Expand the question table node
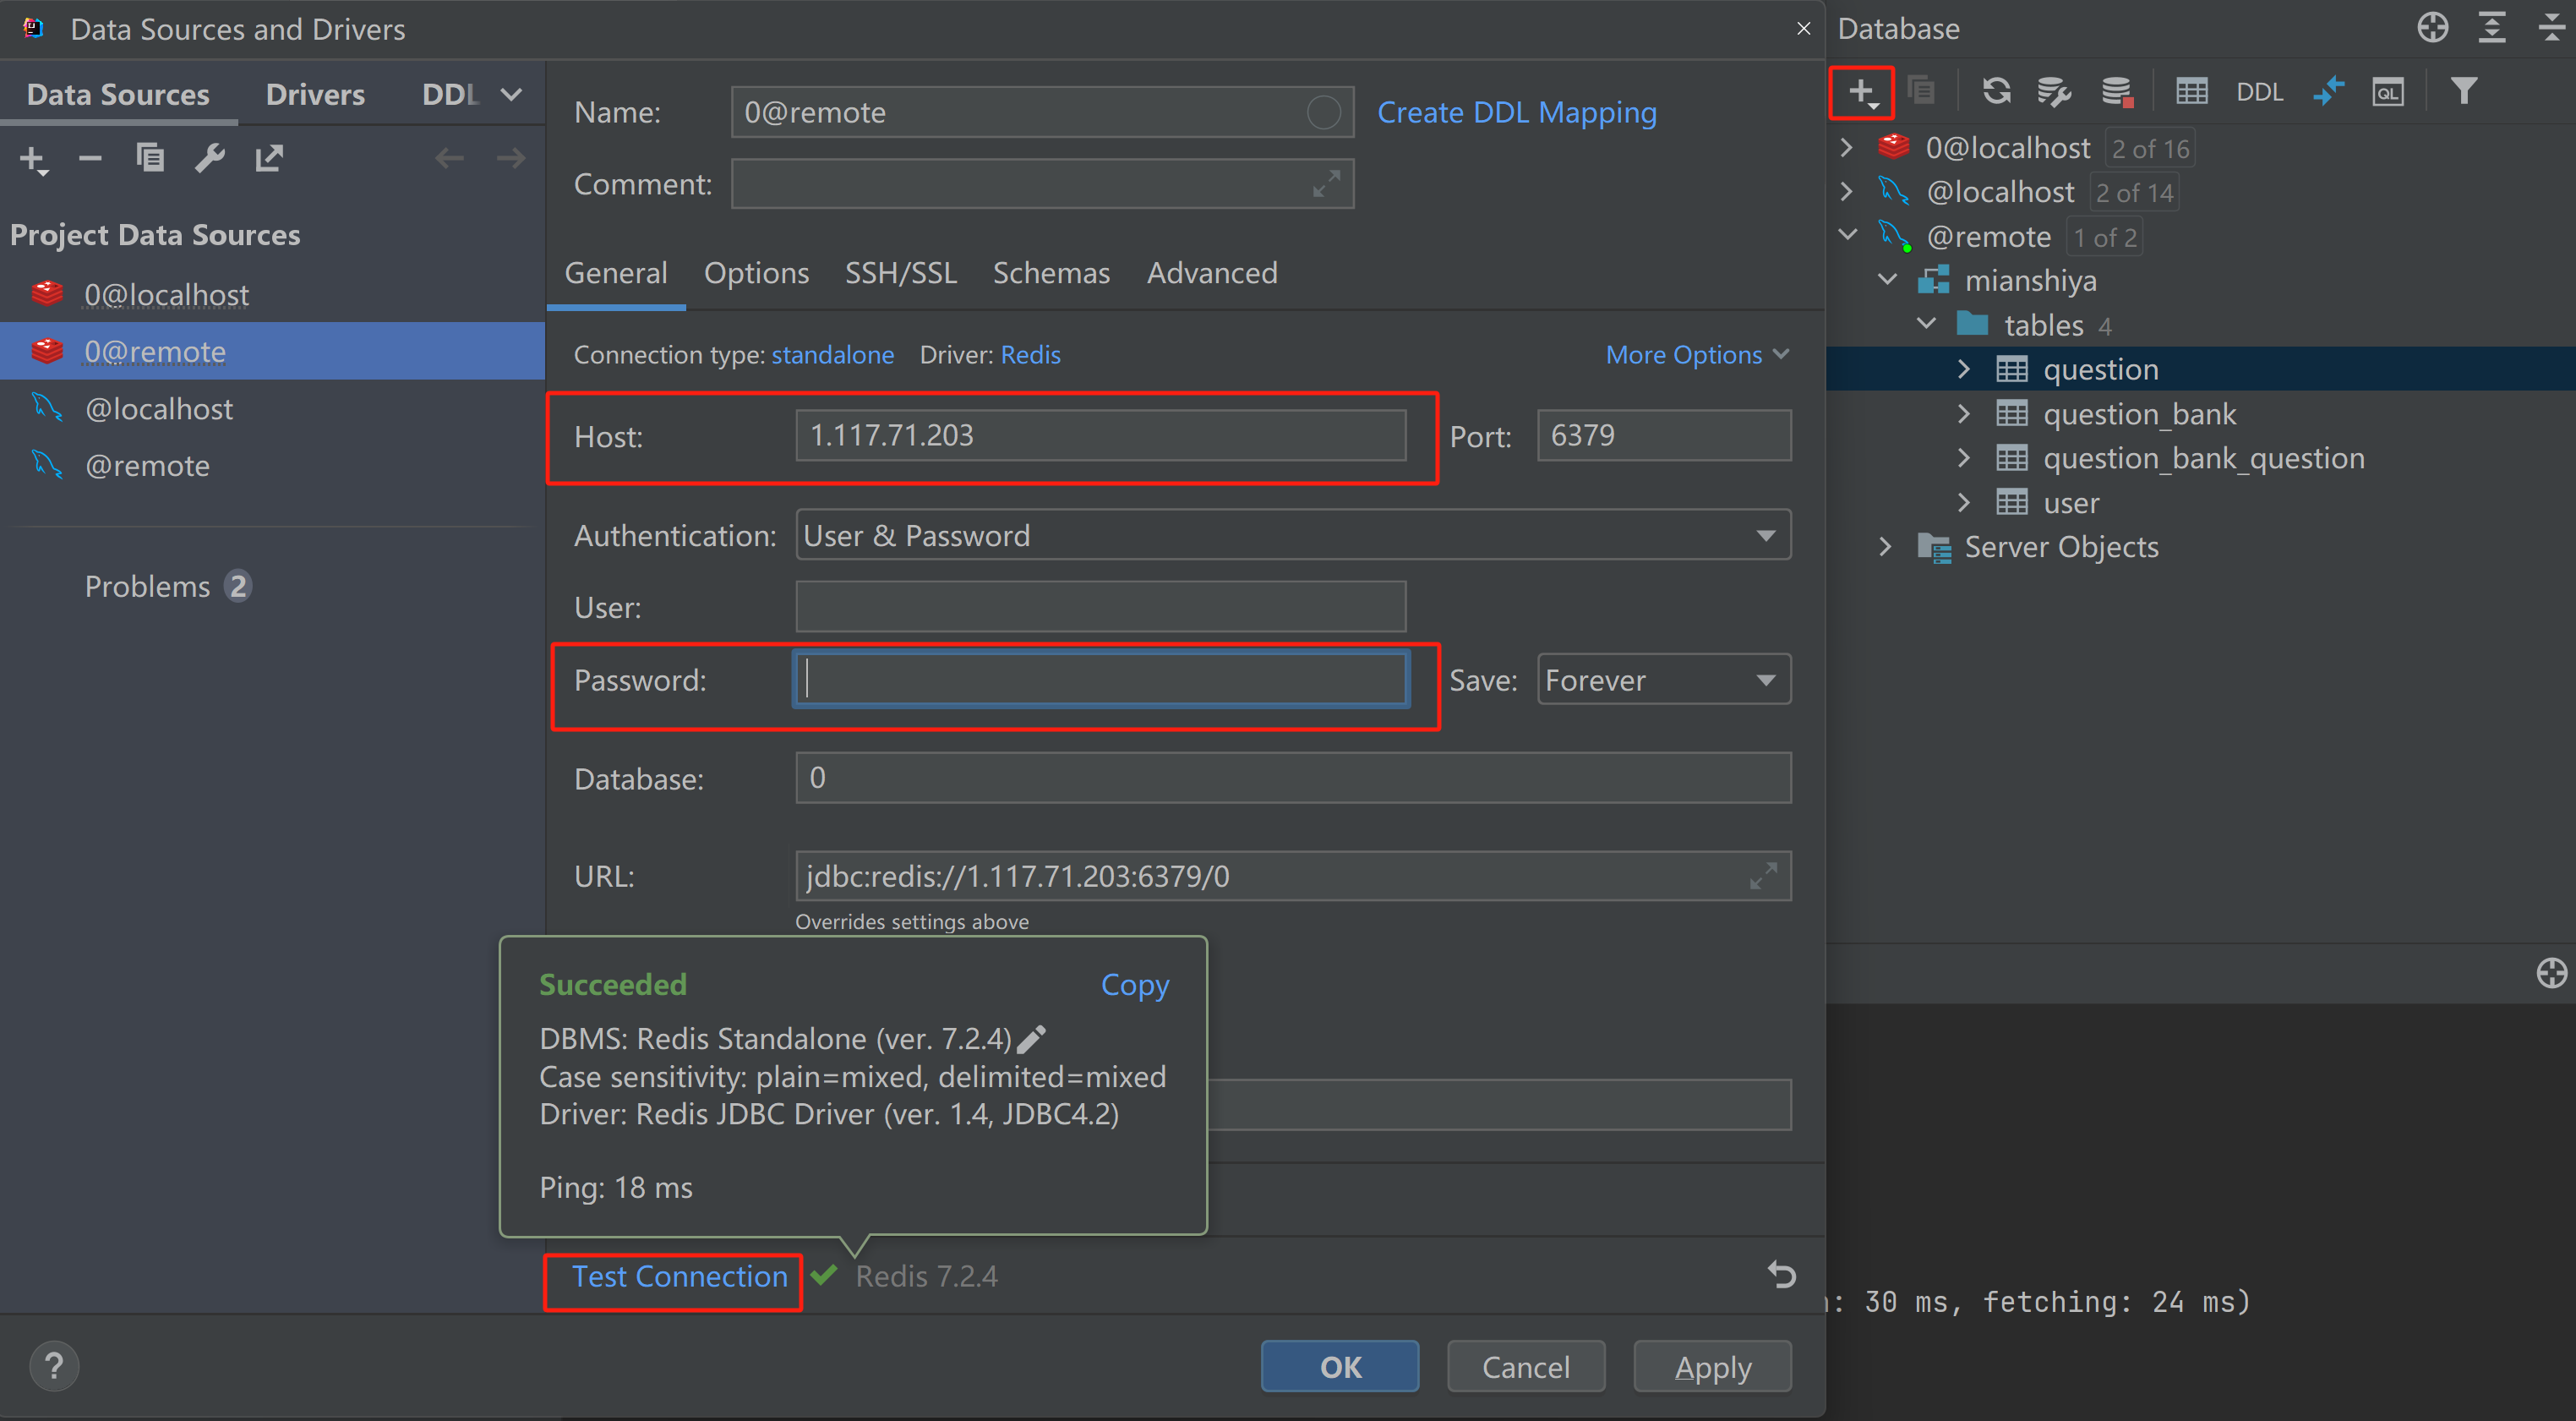The width and height of the screenshot is (2576, 1421). 1962,369
